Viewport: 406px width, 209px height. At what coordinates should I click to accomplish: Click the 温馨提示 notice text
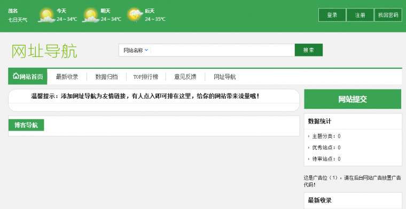click(x=145, y=96)
